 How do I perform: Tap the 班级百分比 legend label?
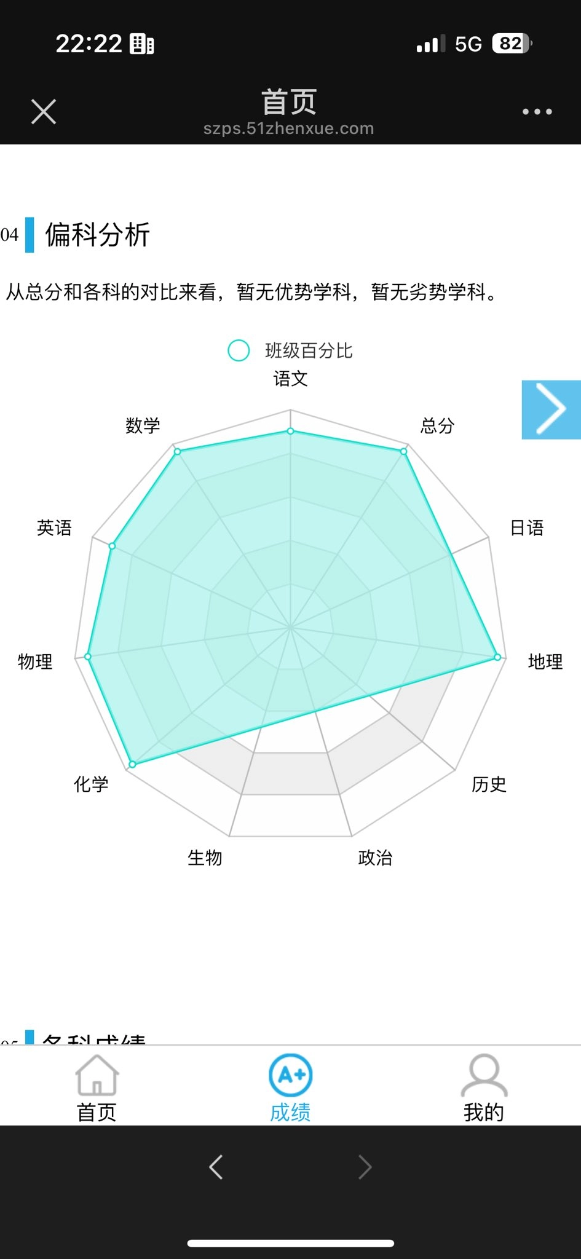click(x=309, y=350)
